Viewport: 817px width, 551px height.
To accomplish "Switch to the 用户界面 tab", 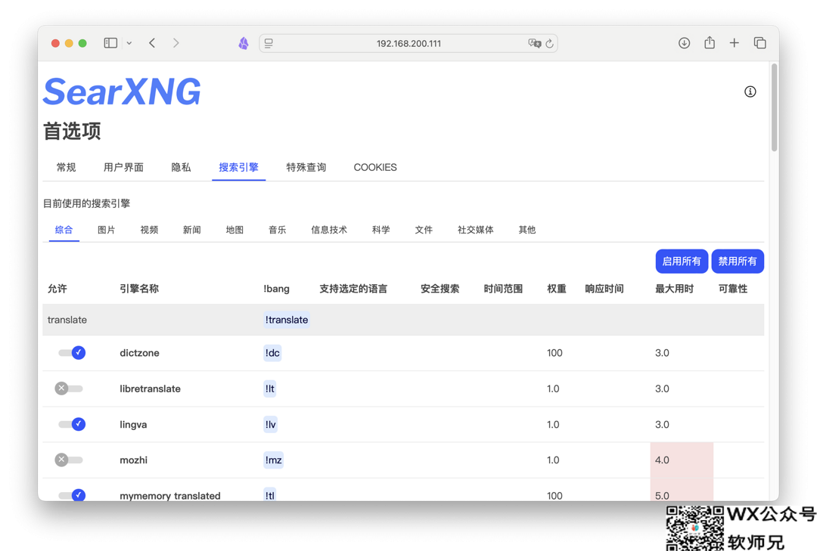I will (x=123, y=167).
